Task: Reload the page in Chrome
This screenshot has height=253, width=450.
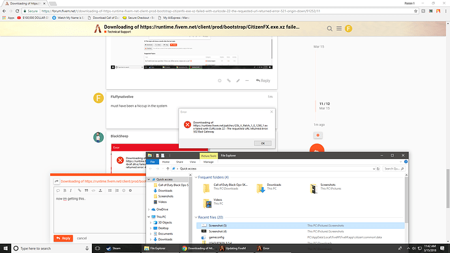Action: (17, 11)
